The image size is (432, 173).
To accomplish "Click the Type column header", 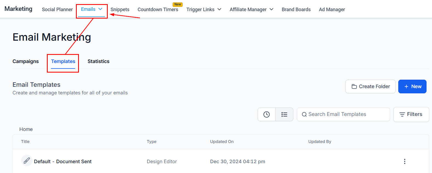I will 152,142.
